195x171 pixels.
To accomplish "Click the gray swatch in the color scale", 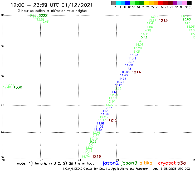I will click(114, 3).
